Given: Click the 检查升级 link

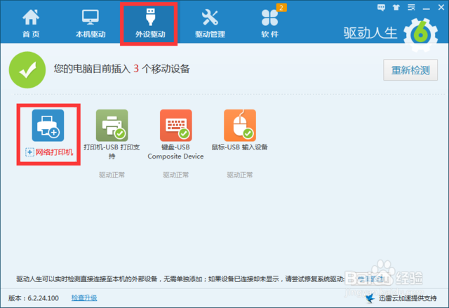Looking at the screenshot, I should (84, 298).
